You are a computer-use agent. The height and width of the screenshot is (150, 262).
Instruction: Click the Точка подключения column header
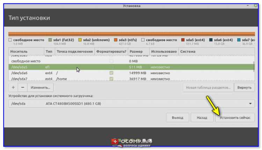point(75,51)
